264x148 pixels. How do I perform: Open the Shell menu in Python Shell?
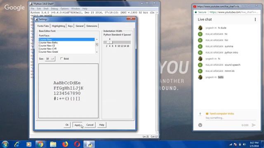click(x=46, y=9)
